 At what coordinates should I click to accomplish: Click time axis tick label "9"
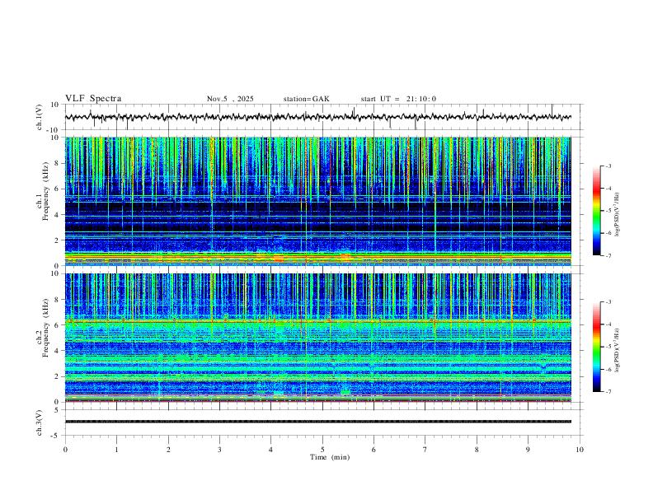point(528,450)
